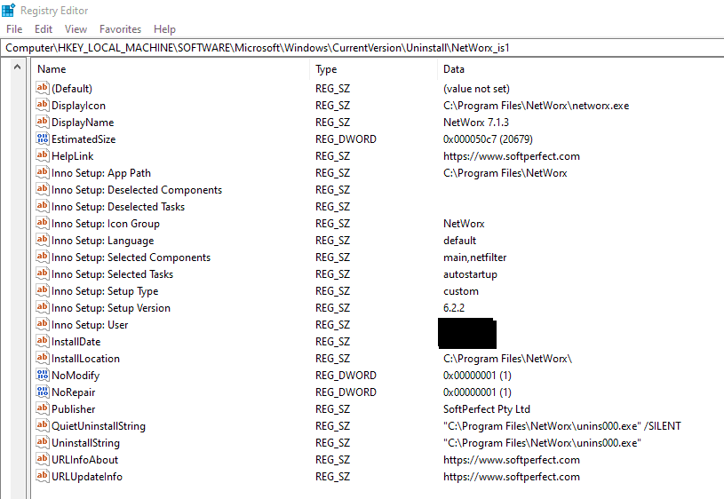
Task: Click the Inno Setup: Icon Group name
Action: (106, 224)
